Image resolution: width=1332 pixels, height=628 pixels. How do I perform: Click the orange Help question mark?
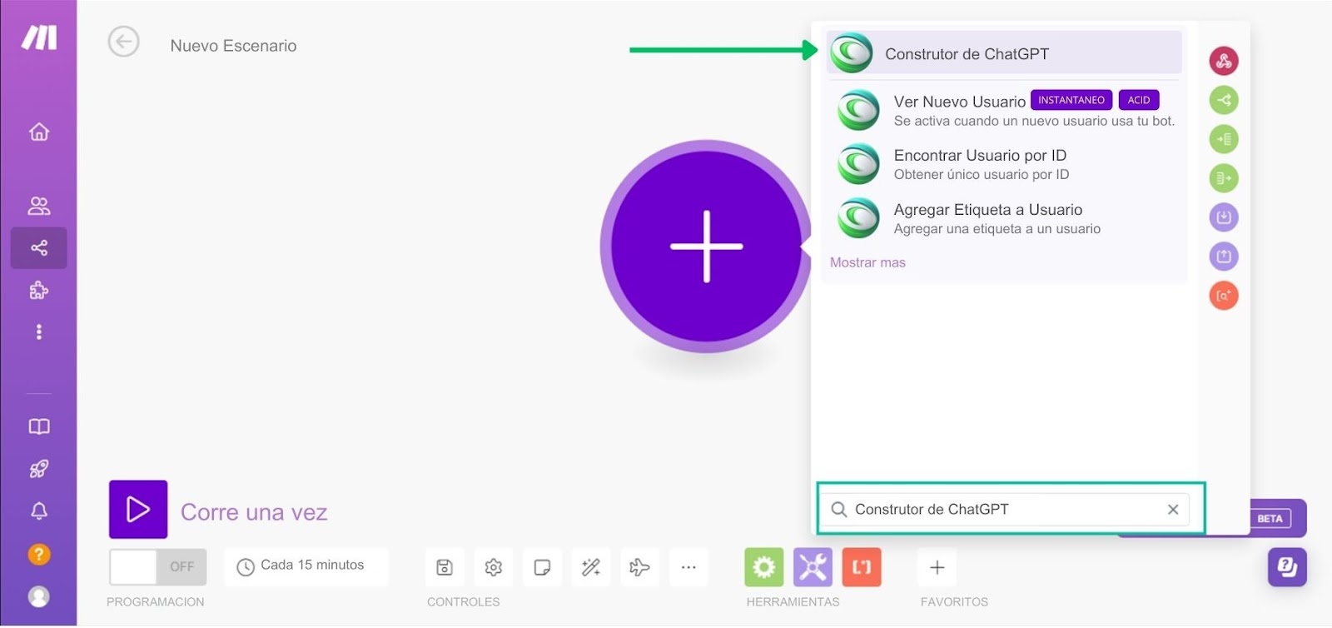point(39,555)
